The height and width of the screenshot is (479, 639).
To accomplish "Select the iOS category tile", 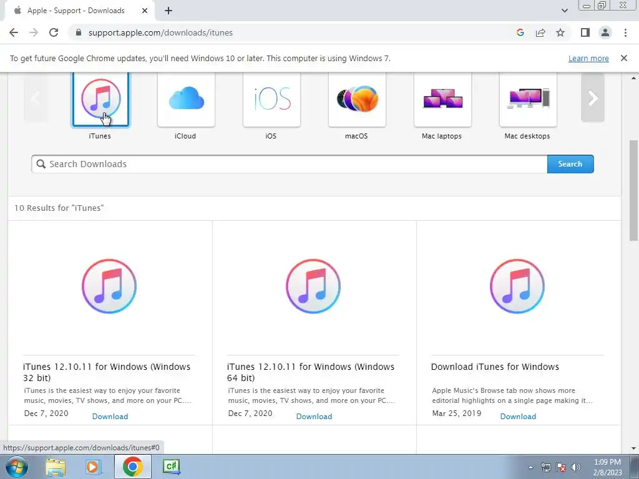I will coord(272,99).
